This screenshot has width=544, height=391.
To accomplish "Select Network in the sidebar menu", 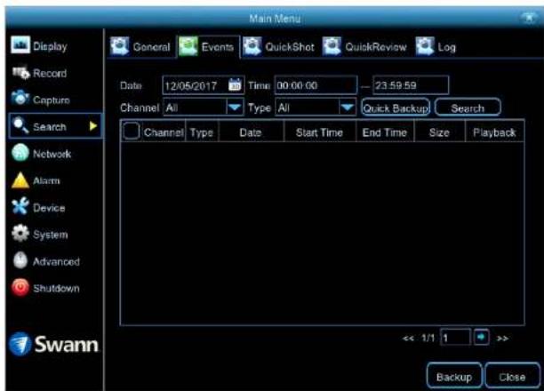I will 52,154.
